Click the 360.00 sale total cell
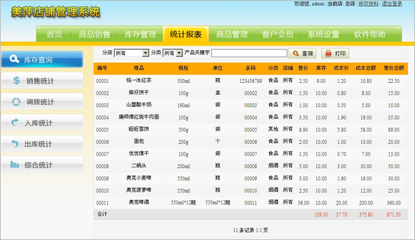415x240 pixels. coord(394,203)
